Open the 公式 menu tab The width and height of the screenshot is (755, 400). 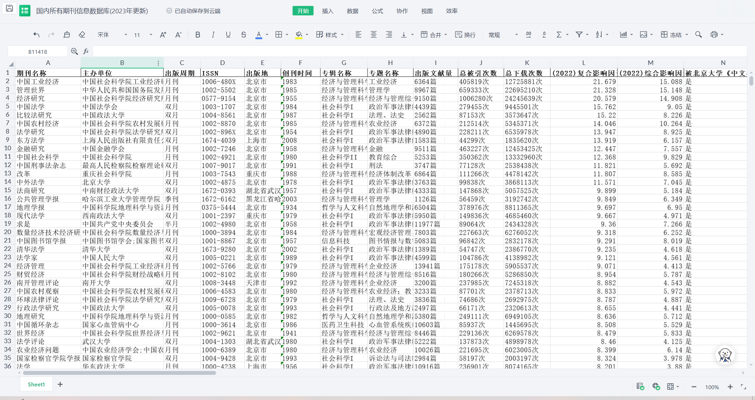(x=377, y=11)
